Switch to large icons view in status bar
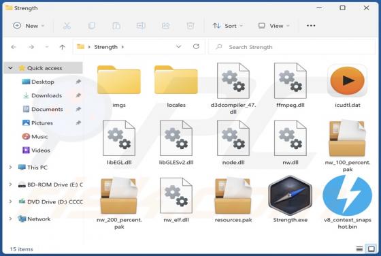This screenshot has height=256, width=381. click(x=371, y=249)
